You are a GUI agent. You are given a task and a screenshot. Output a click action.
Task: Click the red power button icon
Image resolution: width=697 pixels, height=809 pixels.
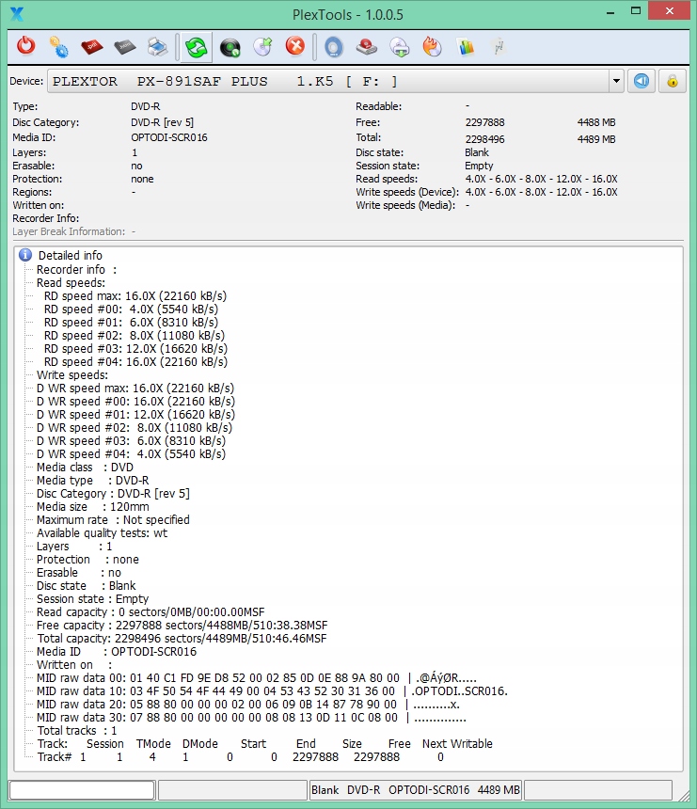(26, 46)
